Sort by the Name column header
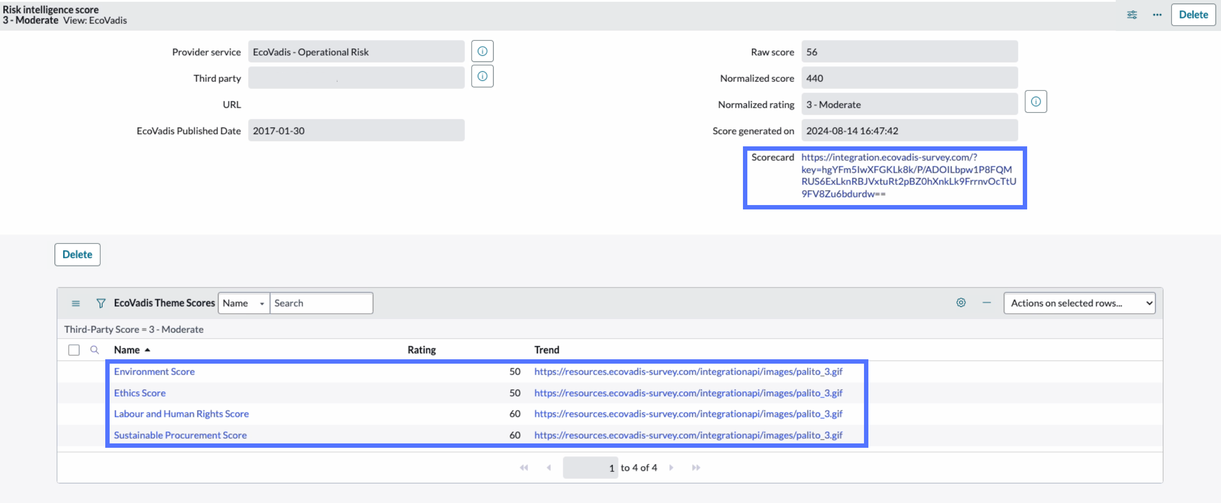 point(127,350)
